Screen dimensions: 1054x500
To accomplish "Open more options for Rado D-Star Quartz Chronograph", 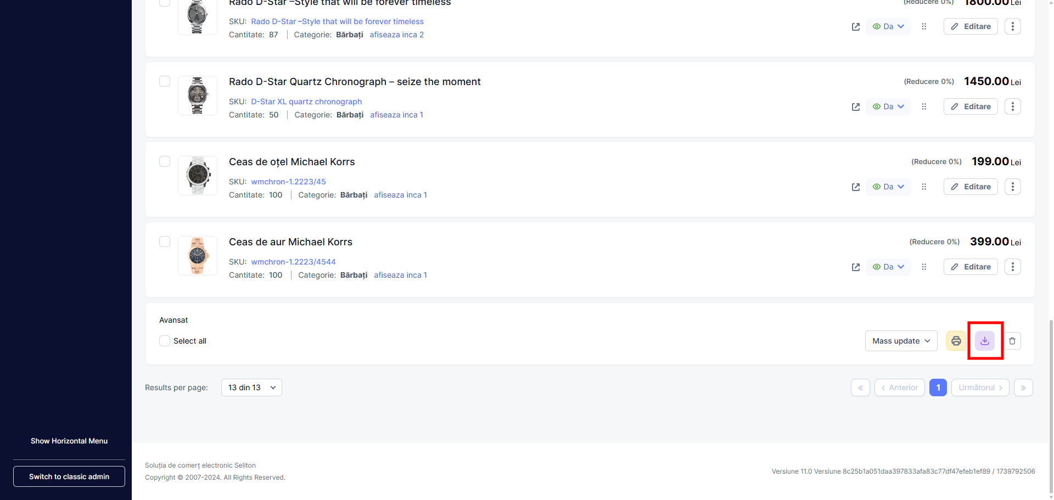I will pos(1013,106).
